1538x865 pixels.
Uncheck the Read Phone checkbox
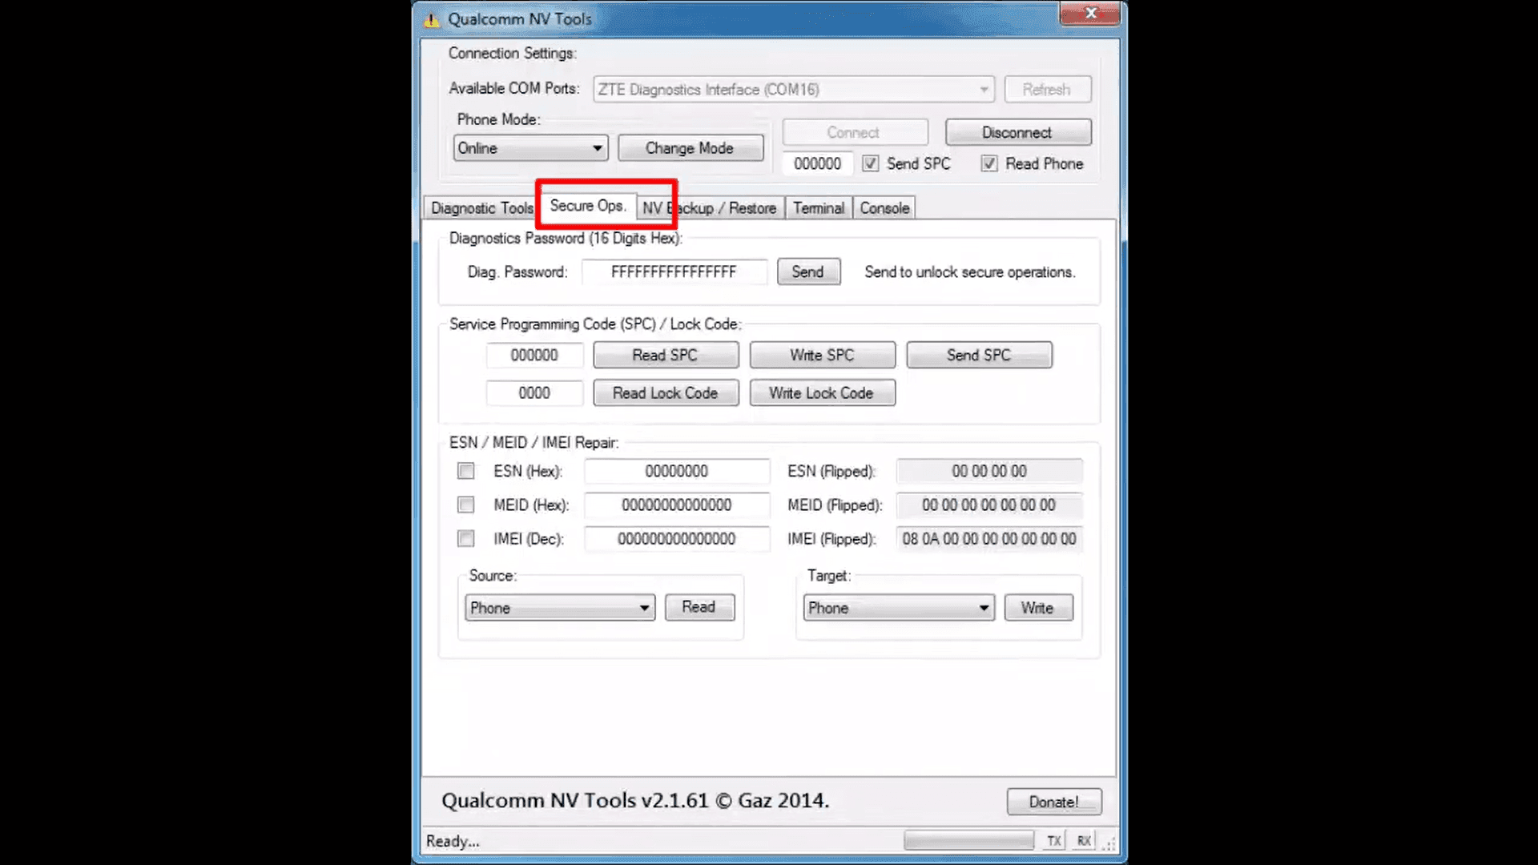[989, 163]
